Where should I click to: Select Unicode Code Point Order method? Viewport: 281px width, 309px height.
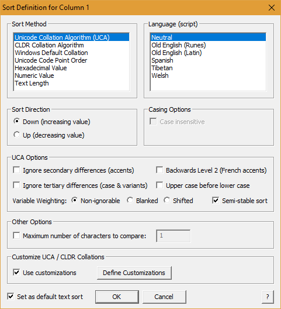click(x=71, y=60)
